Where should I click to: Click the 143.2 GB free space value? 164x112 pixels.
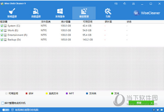(x=88, y=40)
